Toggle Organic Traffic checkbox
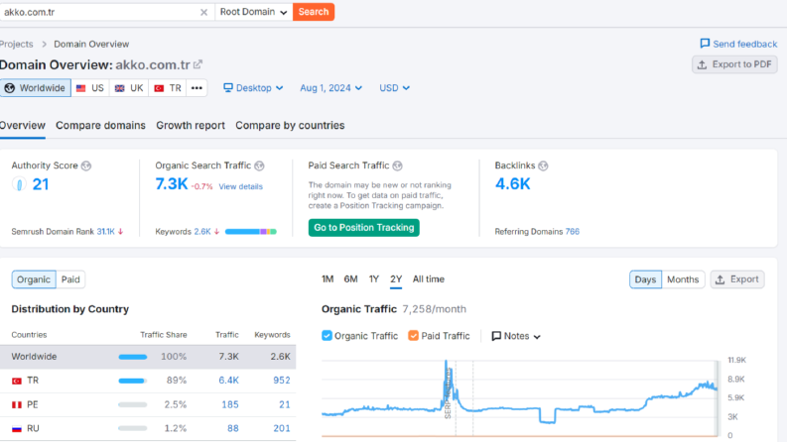The image size is (787, 442). [327, 336]
